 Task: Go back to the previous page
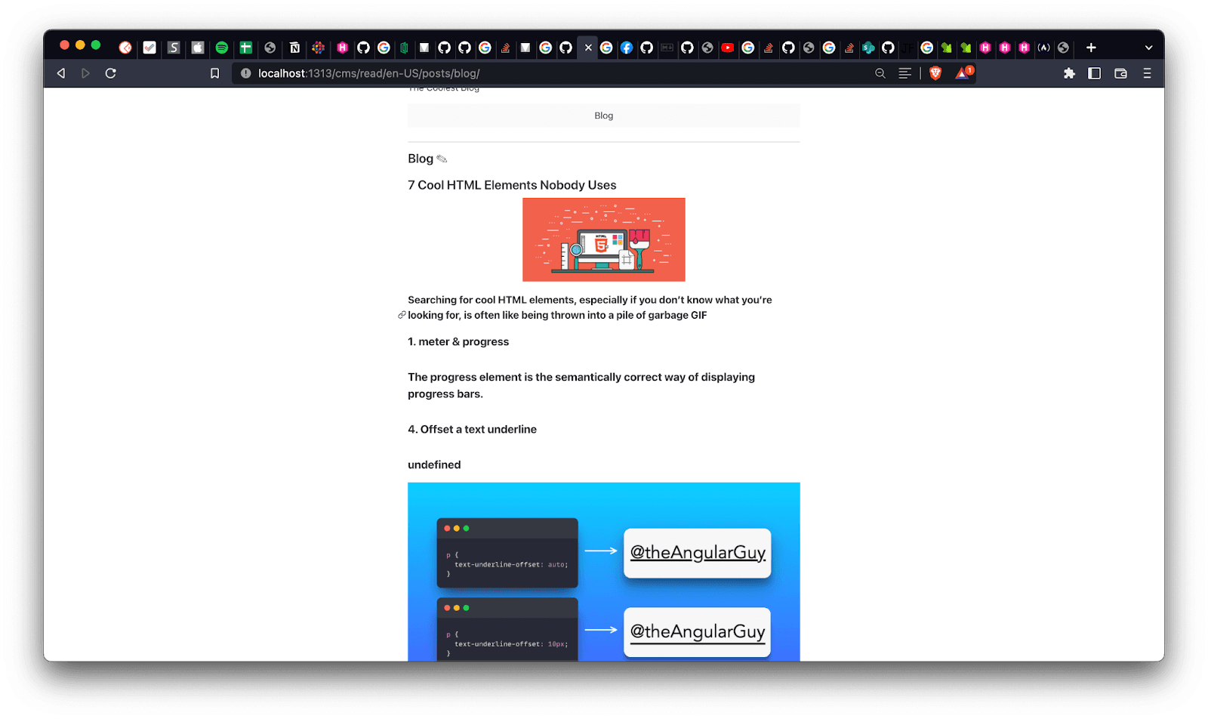(x=61, y=73)
